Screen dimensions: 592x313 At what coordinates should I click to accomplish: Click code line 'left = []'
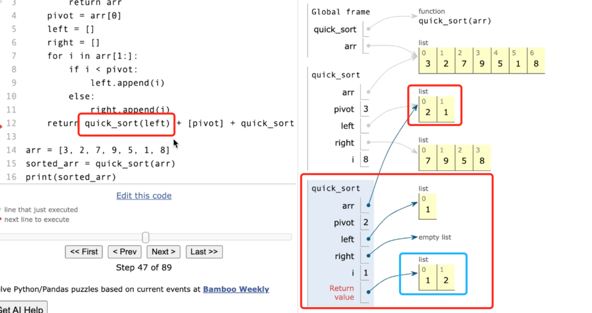(x=71, y=29)
